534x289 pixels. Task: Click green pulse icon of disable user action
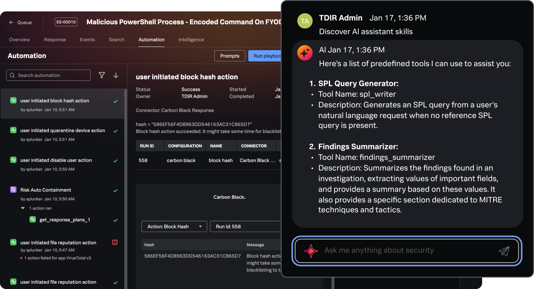13,160
